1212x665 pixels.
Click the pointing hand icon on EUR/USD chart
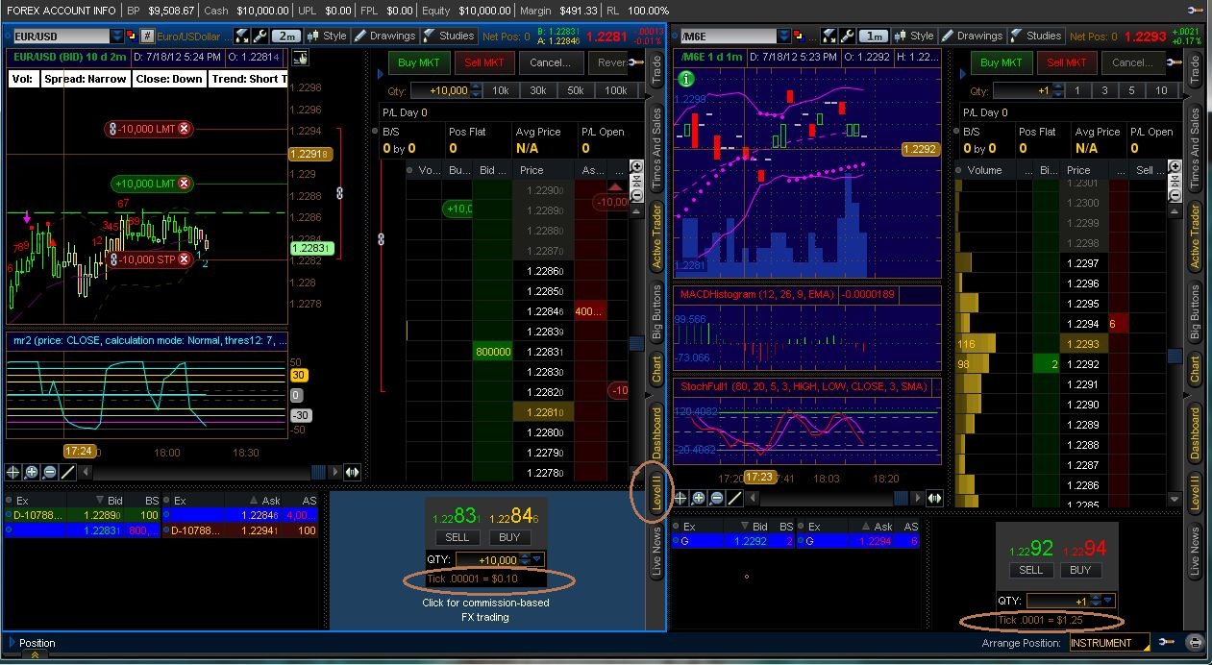(x=300, y=58)
